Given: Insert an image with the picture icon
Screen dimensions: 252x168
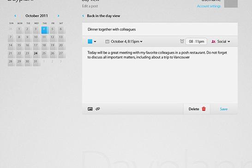Looking at the screenshot, I should tap(90, 109).
